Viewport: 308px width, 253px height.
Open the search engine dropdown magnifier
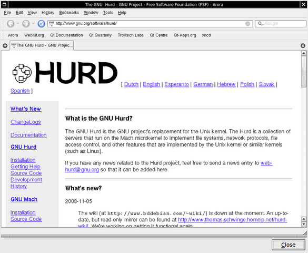click(x=261, y=24)
